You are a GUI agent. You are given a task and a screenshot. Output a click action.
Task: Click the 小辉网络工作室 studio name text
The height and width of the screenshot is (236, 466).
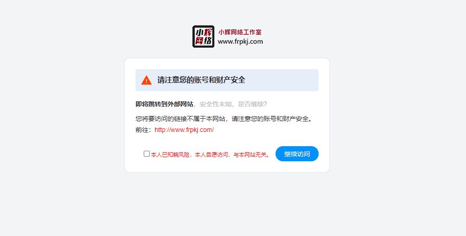(x=240, y=32)
